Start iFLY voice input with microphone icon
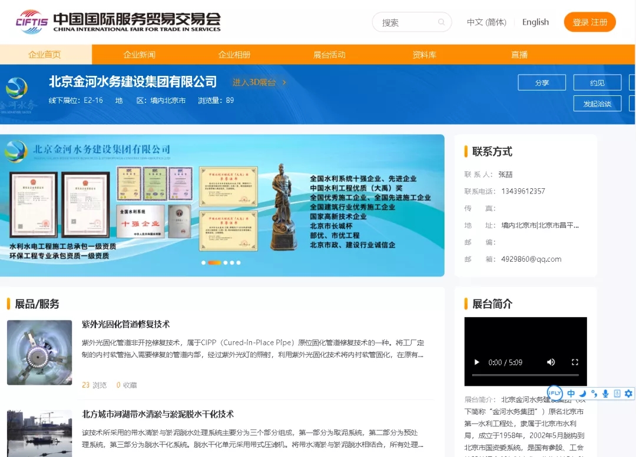636x457 pixels. [x=605, y=393]
